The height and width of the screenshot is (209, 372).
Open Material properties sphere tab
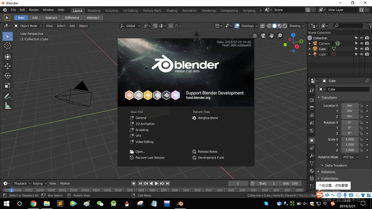(312, 171)
